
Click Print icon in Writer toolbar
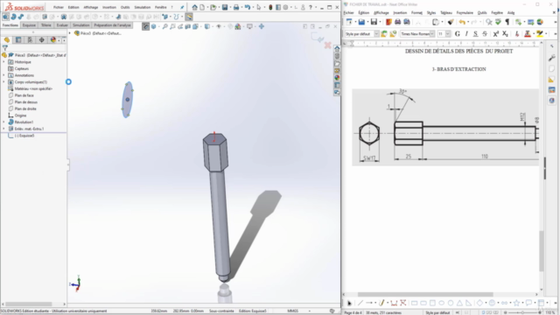coord(397,22)
